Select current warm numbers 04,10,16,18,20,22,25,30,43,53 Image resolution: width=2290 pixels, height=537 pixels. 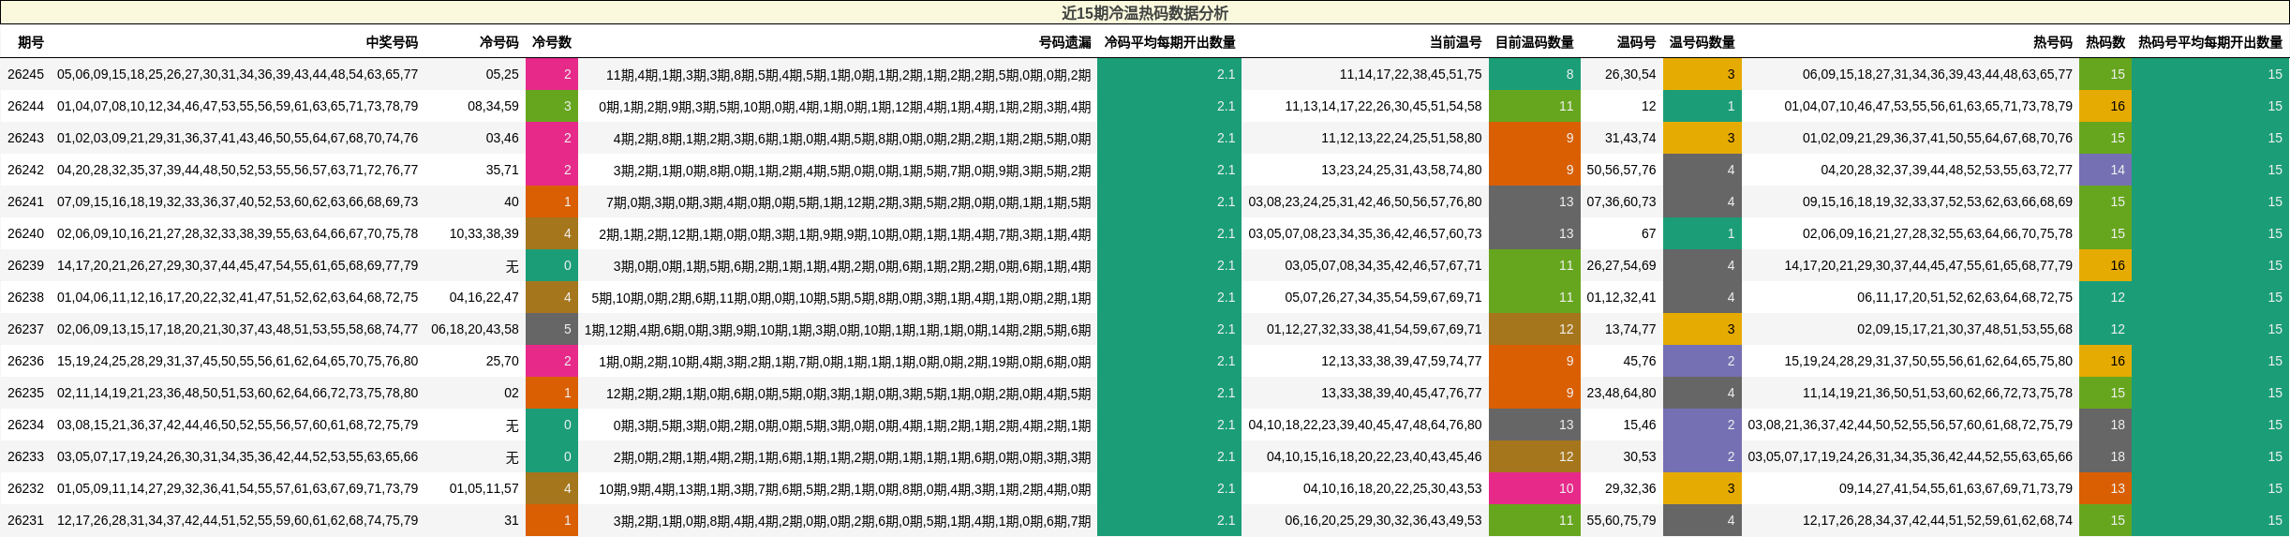tap(1392, 488)
